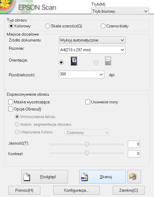Expand the Rozdzielczość 300 dpi dropdown

[x=82, y=75]
